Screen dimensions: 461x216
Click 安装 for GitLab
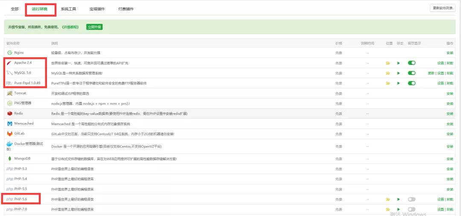click(450, 134)
